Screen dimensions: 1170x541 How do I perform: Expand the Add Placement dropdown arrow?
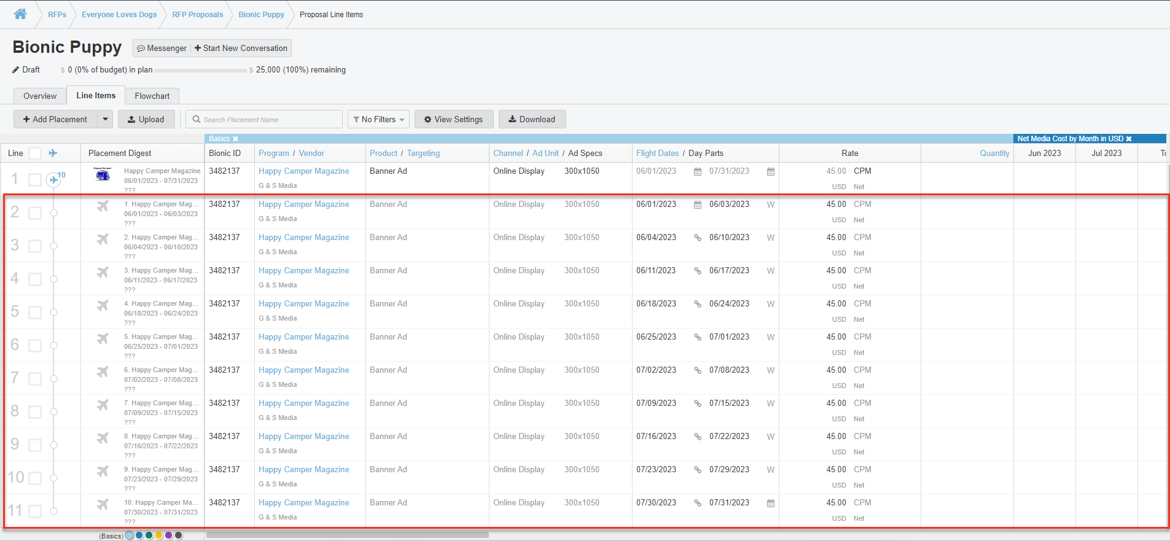(106, 119)
